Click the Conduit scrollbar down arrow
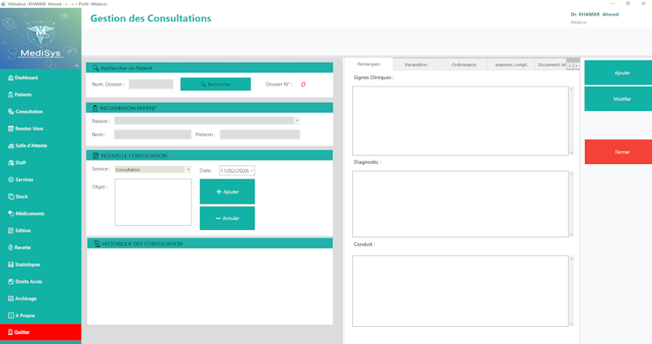This screenshot has width=652, height=344. coord(571,324)
